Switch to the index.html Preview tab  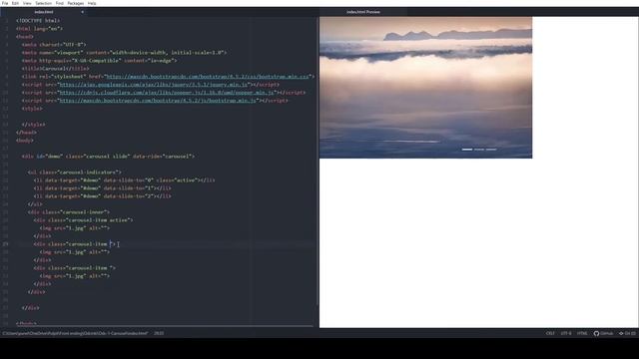pos(363,12)
